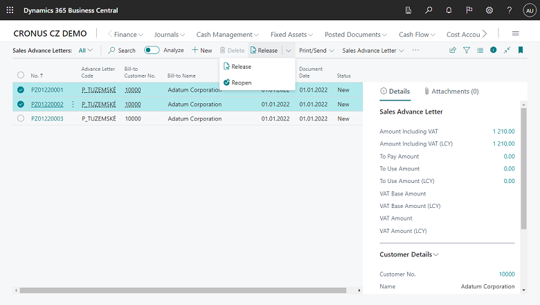Click the Release toolbar button
540x305 pixels.
coord(264,51)
